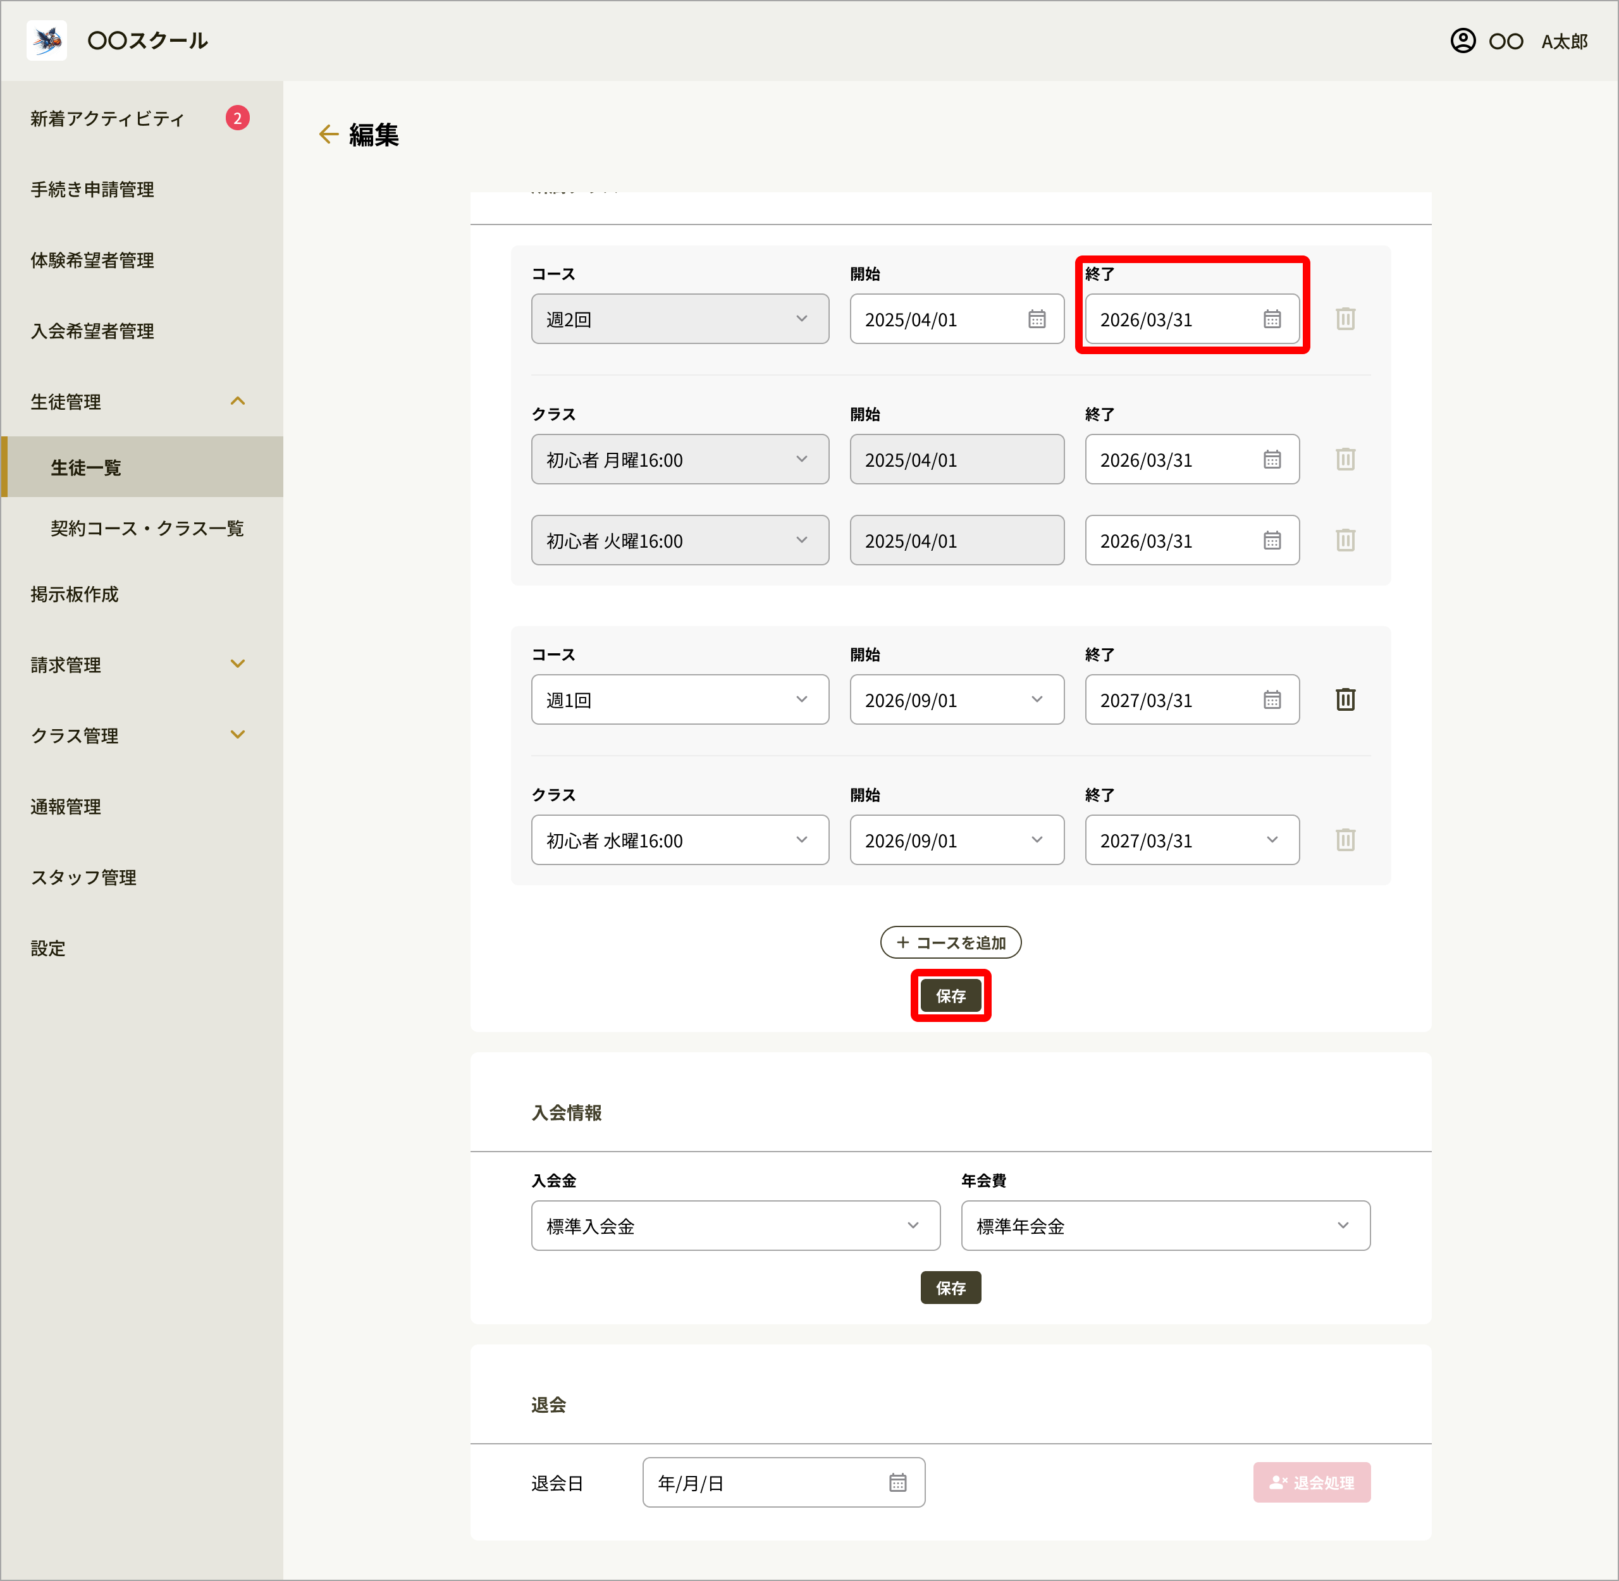Open 水曜16:00 class start date dropdown
The image size is (1619, 1581).
pyautogui.click(x=956, y=840)
